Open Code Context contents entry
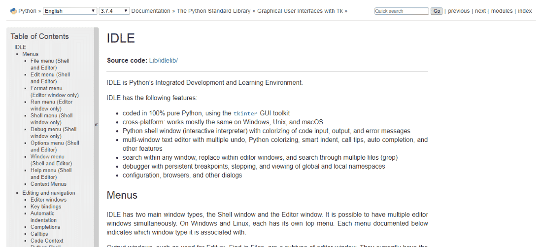The height and width of the screenshot is (247, 542). [x=47, y=241]
